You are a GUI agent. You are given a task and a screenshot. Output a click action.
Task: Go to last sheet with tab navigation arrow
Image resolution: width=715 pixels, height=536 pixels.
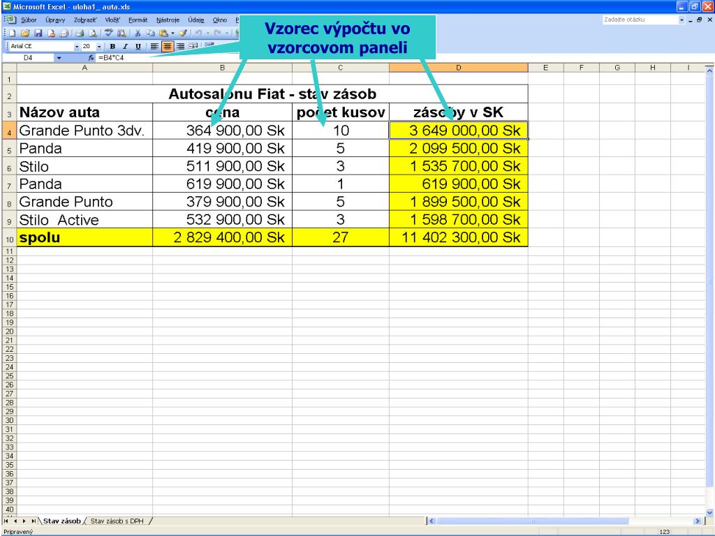click(x=34, y=521)
